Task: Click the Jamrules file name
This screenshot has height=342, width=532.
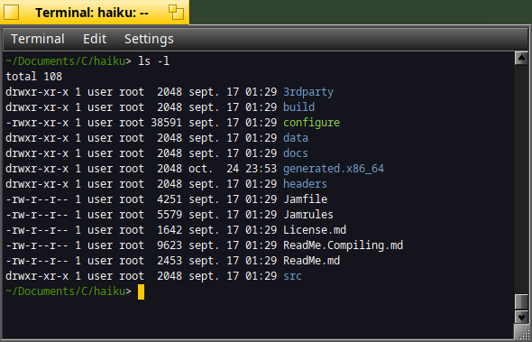Action: click(308, 214)
